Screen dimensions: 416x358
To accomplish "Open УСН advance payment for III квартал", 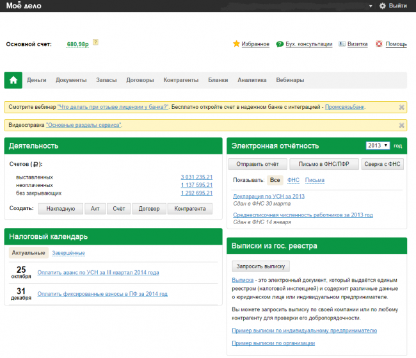I will [x=98, y=272].
